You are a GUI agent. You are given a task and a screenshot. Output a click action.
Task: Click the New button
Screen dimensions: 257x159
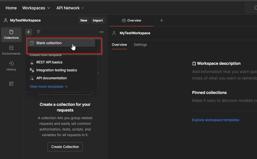coord(84,20)
